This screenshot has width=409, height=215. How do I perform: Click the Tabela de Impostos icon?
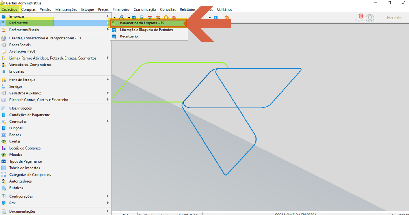(x=4, y=168)
